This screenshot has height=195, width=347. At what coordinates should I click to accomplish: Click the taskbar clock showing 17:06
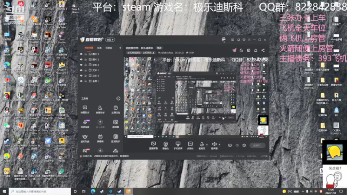[x=331, y=191]
